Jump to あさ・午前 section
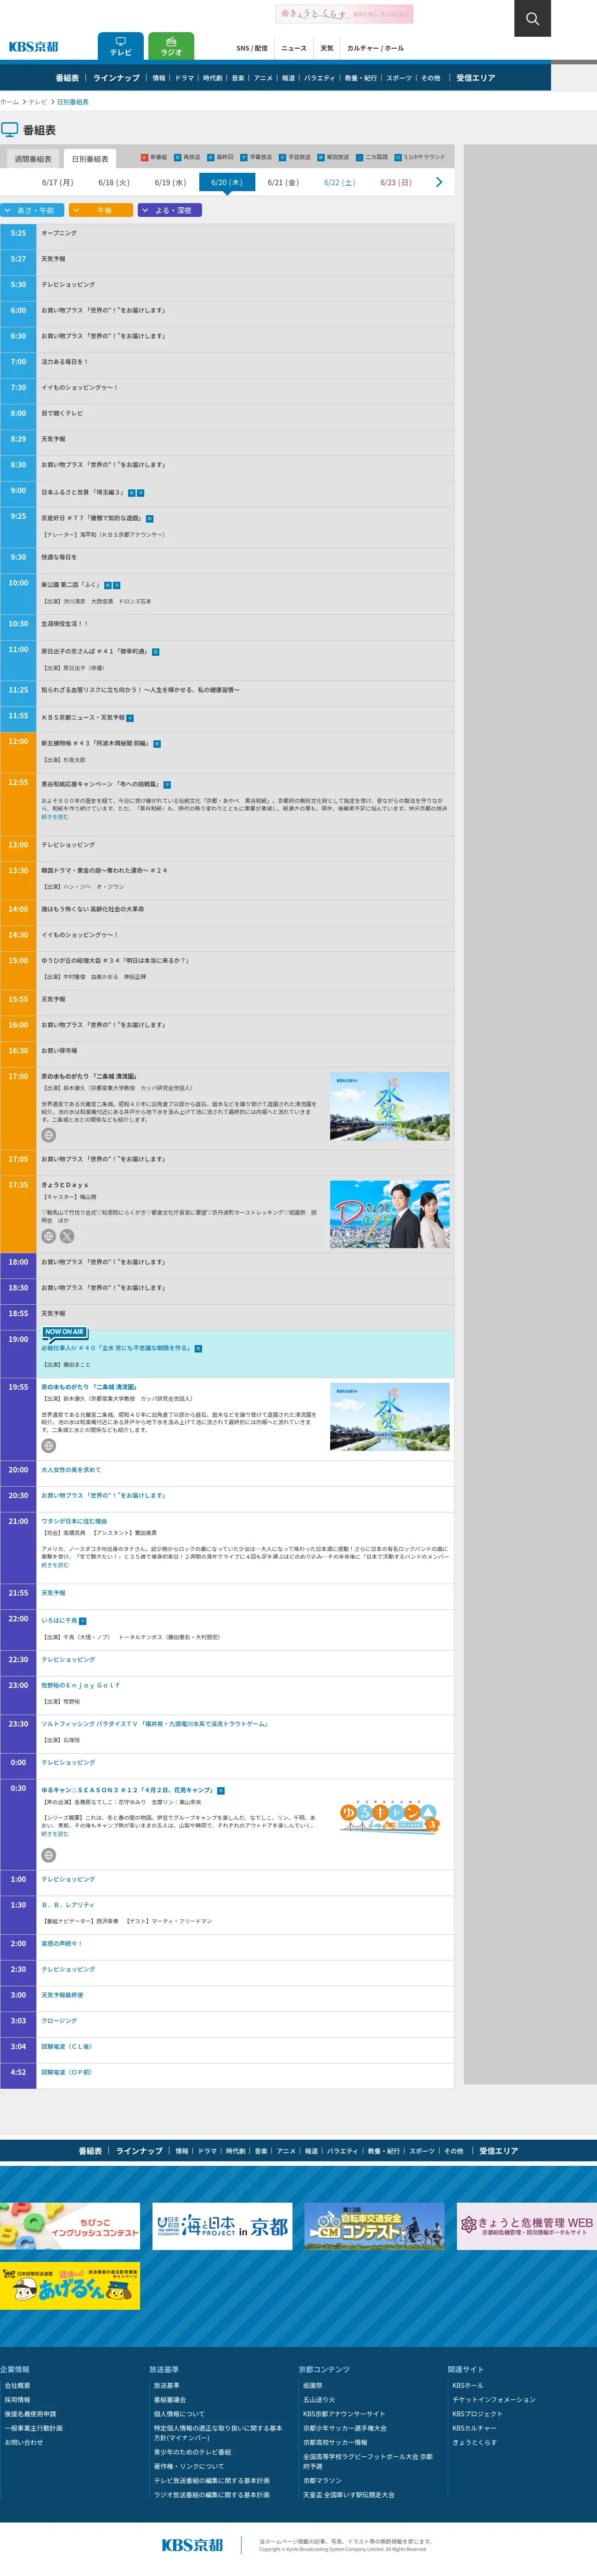Screen dimensions: 597x2568 tap(32, 210)
